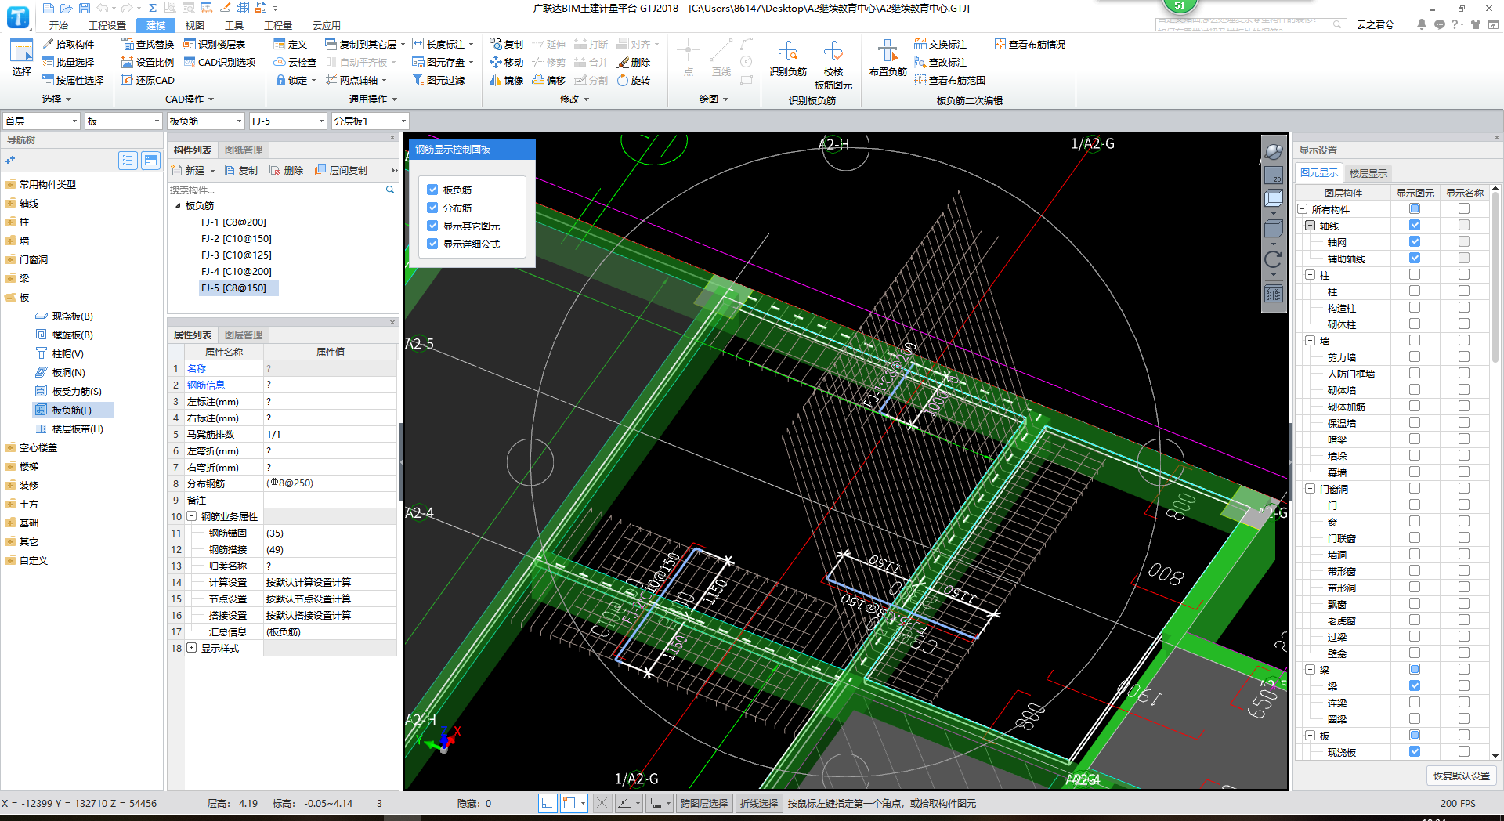Click 布置负筋 place negative rebar
This screenshot has width=1504, height=821.
(888, 58)
